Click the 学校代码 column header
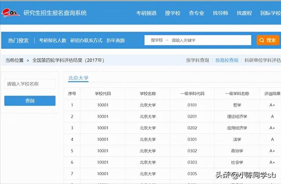 tap(103, 93)
